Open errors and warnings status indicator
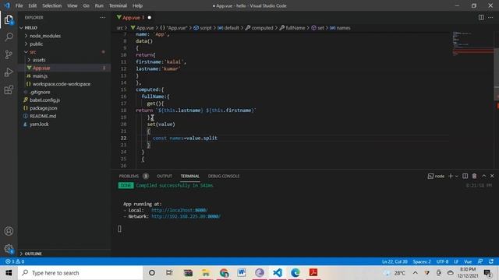Viewport: 499px width, 280px height. point(15,261)
